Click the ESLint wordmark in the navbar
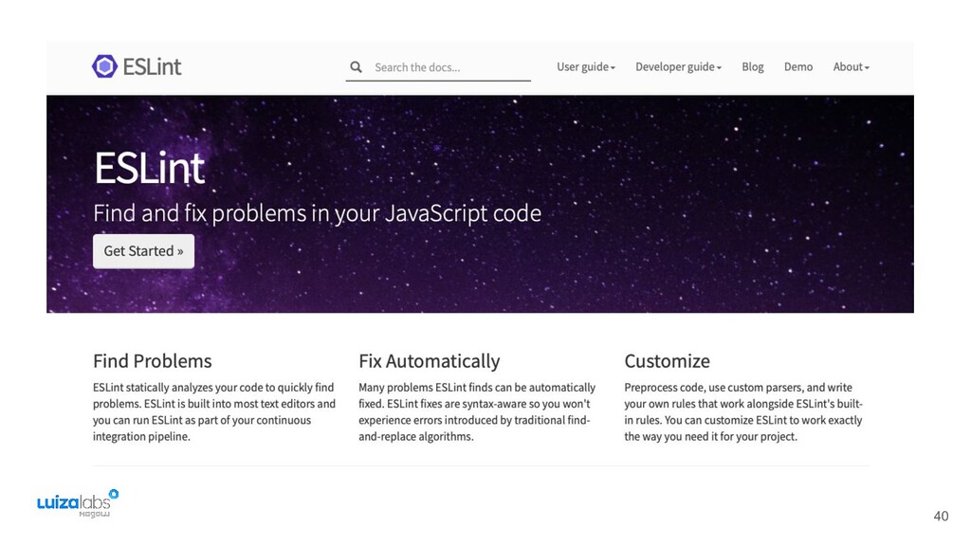Image resolution: width=971 pixels, height=546 pixels. coord(152,66)
